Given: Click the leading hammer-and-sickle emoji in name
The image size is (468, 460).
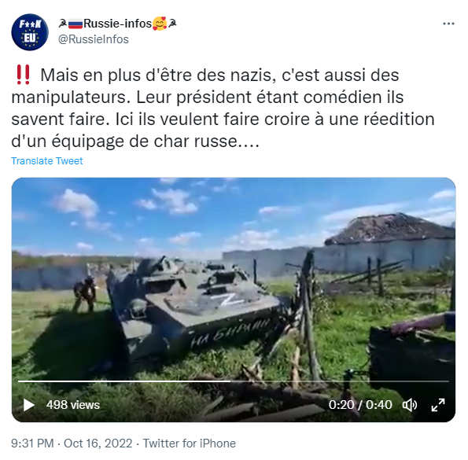Looking at the screenshot, I should pos(63,24).
